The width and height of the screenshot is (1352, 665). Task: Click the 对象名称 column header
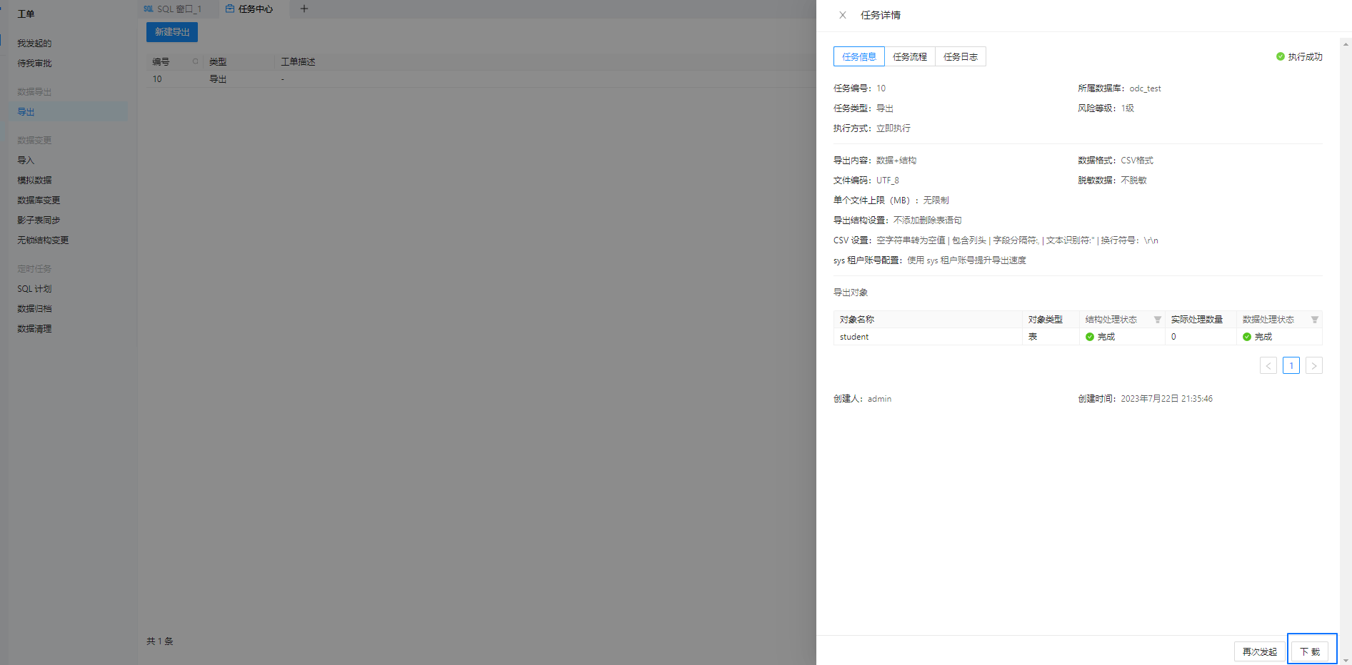pyautogui.click(x=928, y=320)
